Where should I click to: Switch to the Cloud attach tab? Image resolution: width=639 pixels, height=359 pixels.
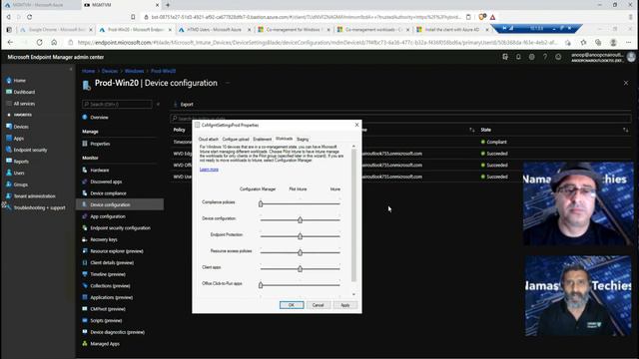[x=209, y=140]
